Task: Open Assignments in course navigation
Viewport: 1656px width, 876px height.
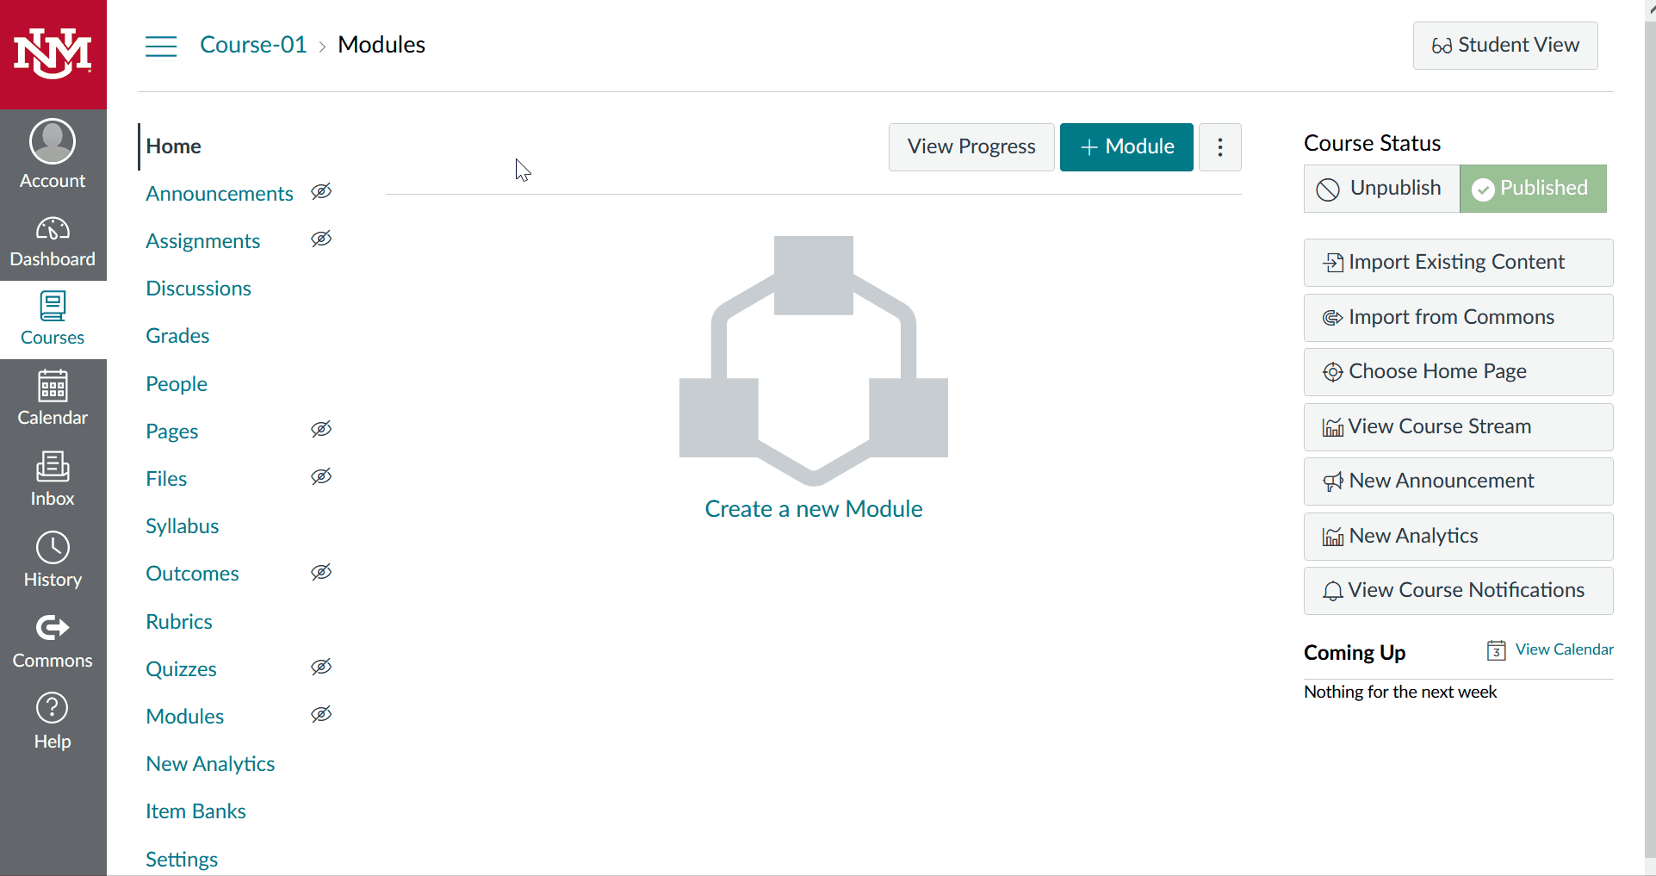Action: click(x=202, y=241)
